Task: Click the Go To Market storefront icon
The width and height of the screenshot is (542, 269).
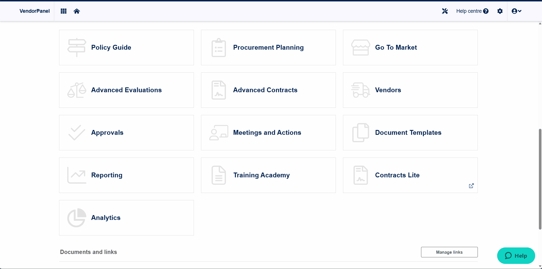Action: point(361,47)
